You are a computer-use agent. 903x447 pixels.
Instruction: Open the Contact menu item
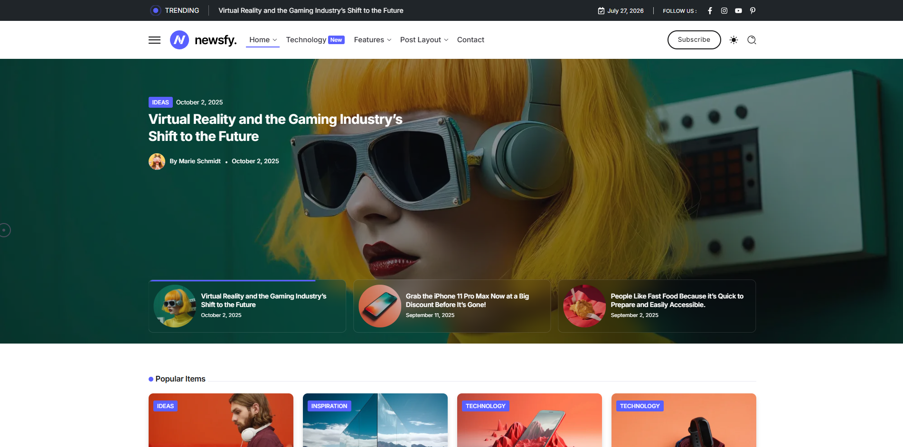click(x=470, y=40)
